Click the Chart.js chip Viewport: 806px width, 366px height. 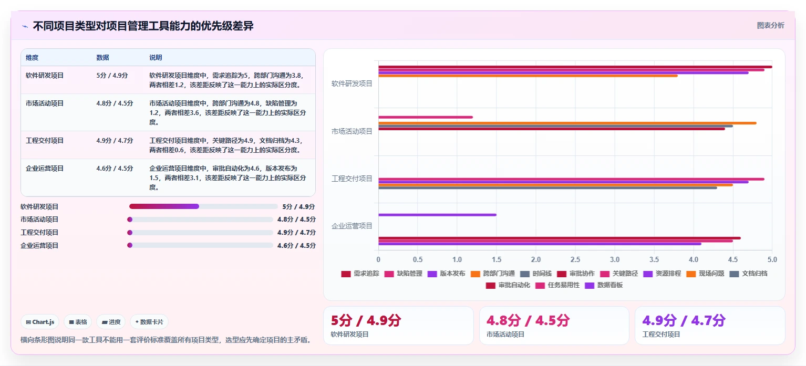(x=40, y=322)
